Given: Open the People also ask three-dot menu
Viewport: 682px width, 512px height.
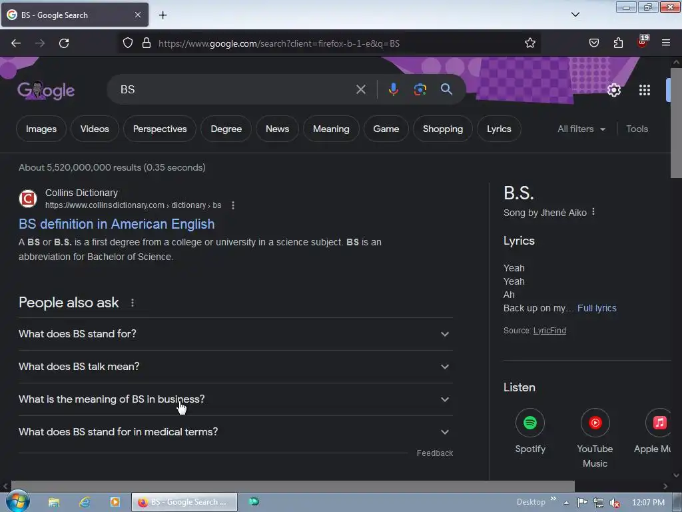Looking at the screenshot, I should point(133,303).
